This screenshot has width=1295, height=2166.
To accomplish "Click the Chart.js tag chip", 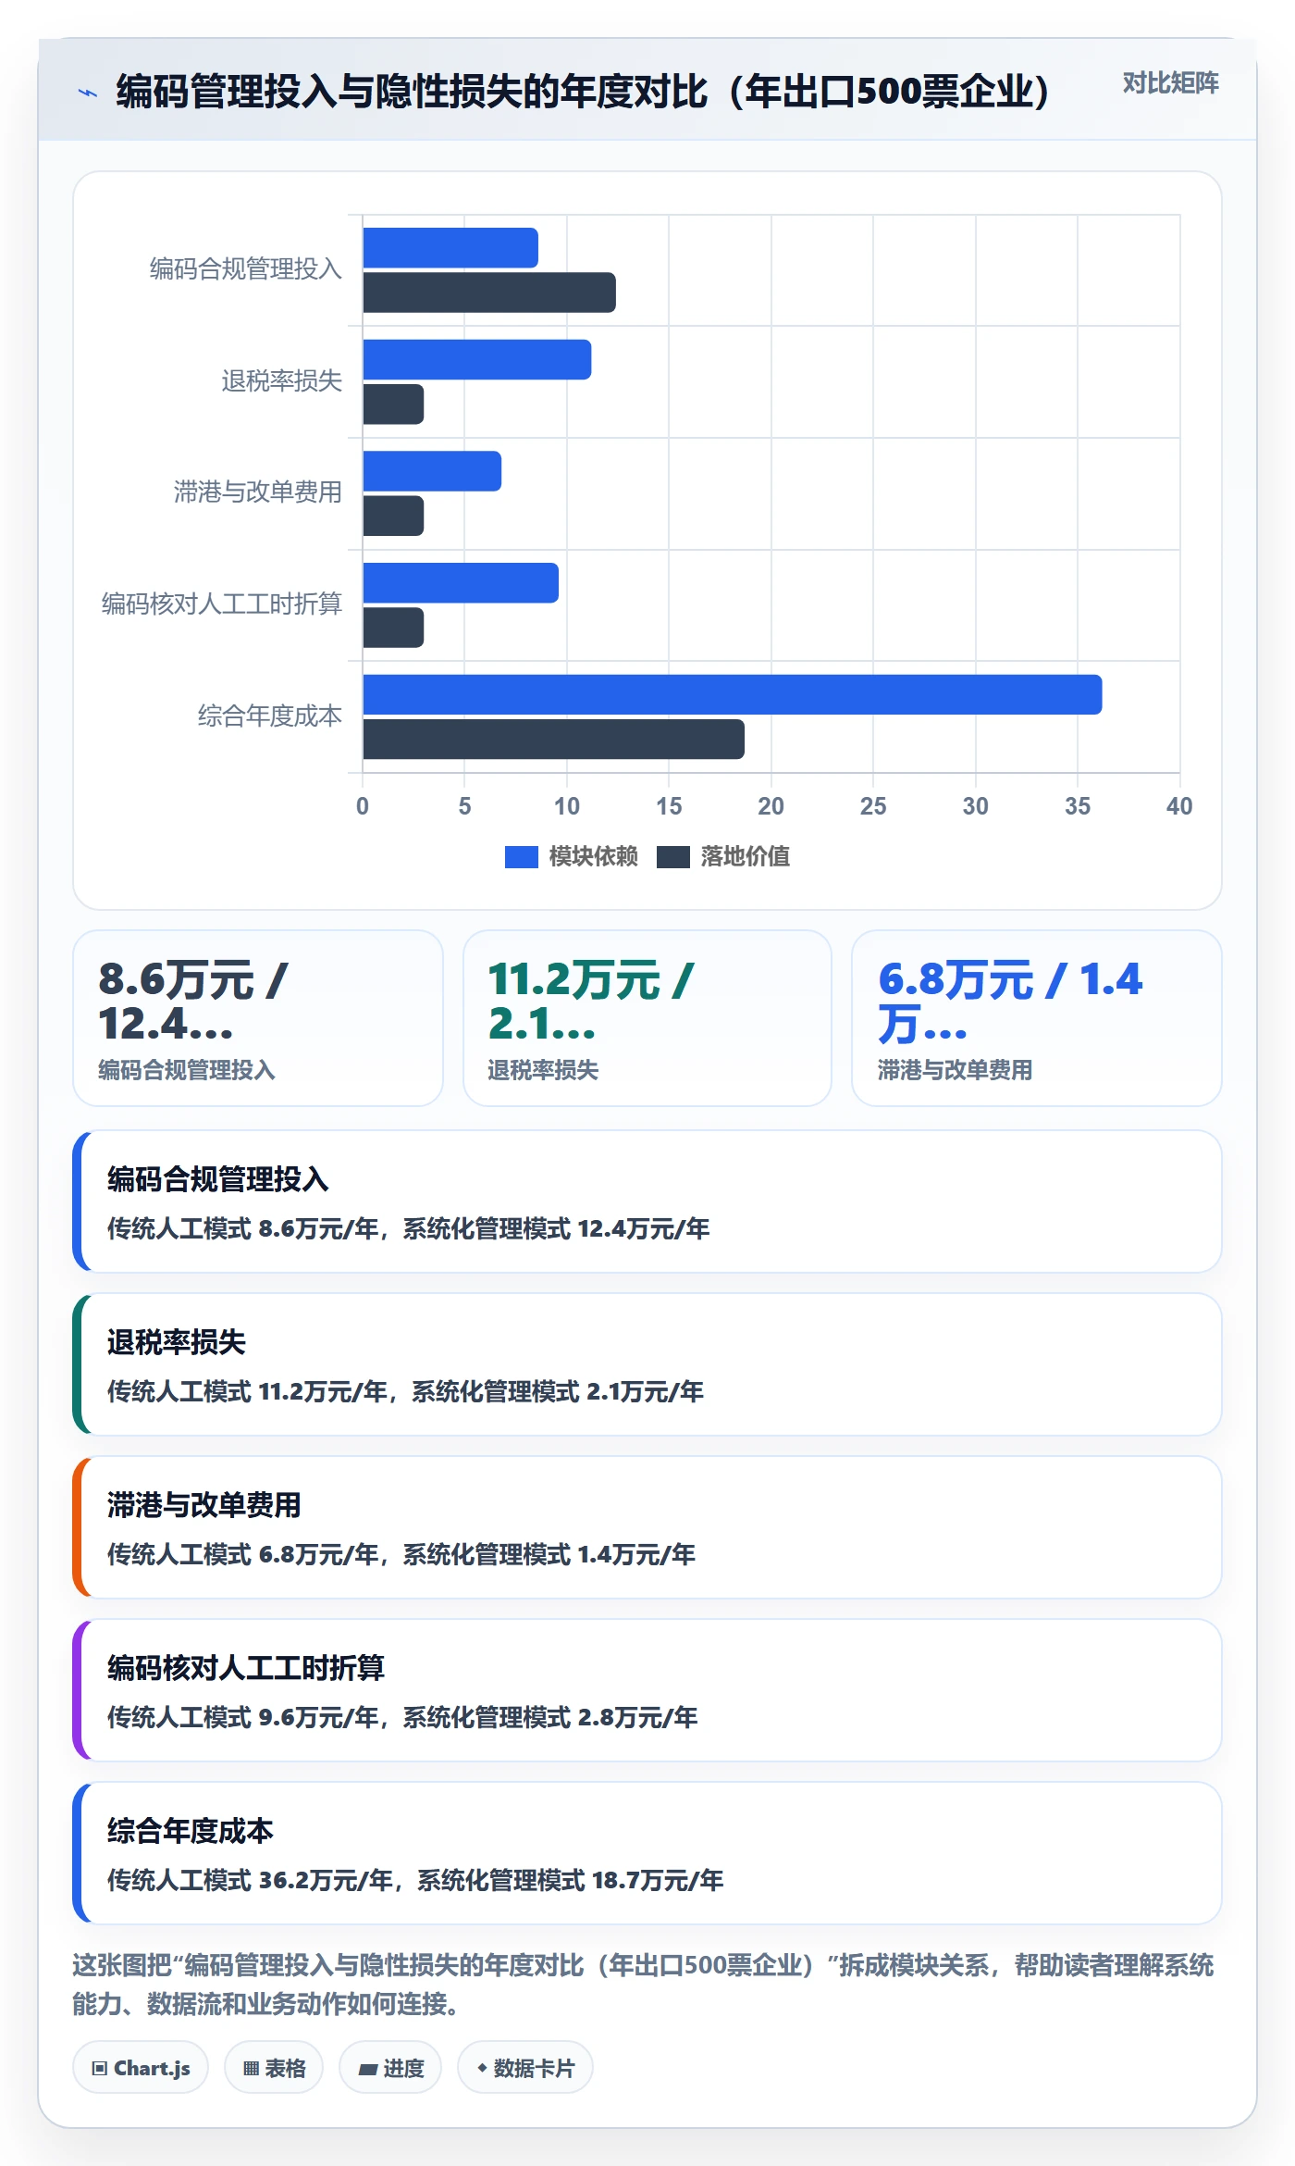I will click(x=141, y=2067).
